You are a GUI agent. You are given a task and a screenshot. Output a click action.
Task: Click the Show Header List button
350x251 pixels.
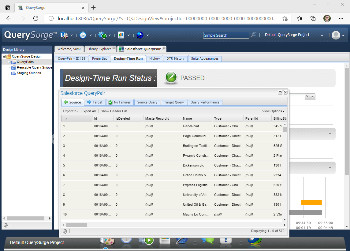[x=114, y=111]
